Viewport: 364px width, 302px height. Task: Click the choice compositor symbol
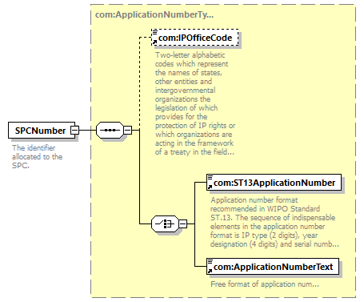click(165, 223)
